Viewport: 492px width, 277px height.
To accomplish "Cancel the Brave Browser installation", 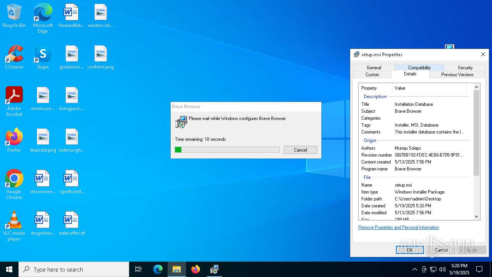I will (x=301, y=150).
